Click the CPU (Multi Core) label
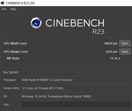This screenshot has width=132, height=111. (x=15, y=43)
